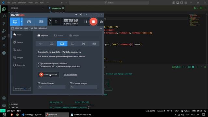Click Ln 2, Col 43 status entry
208x117 pixels.
coord(150,111)
